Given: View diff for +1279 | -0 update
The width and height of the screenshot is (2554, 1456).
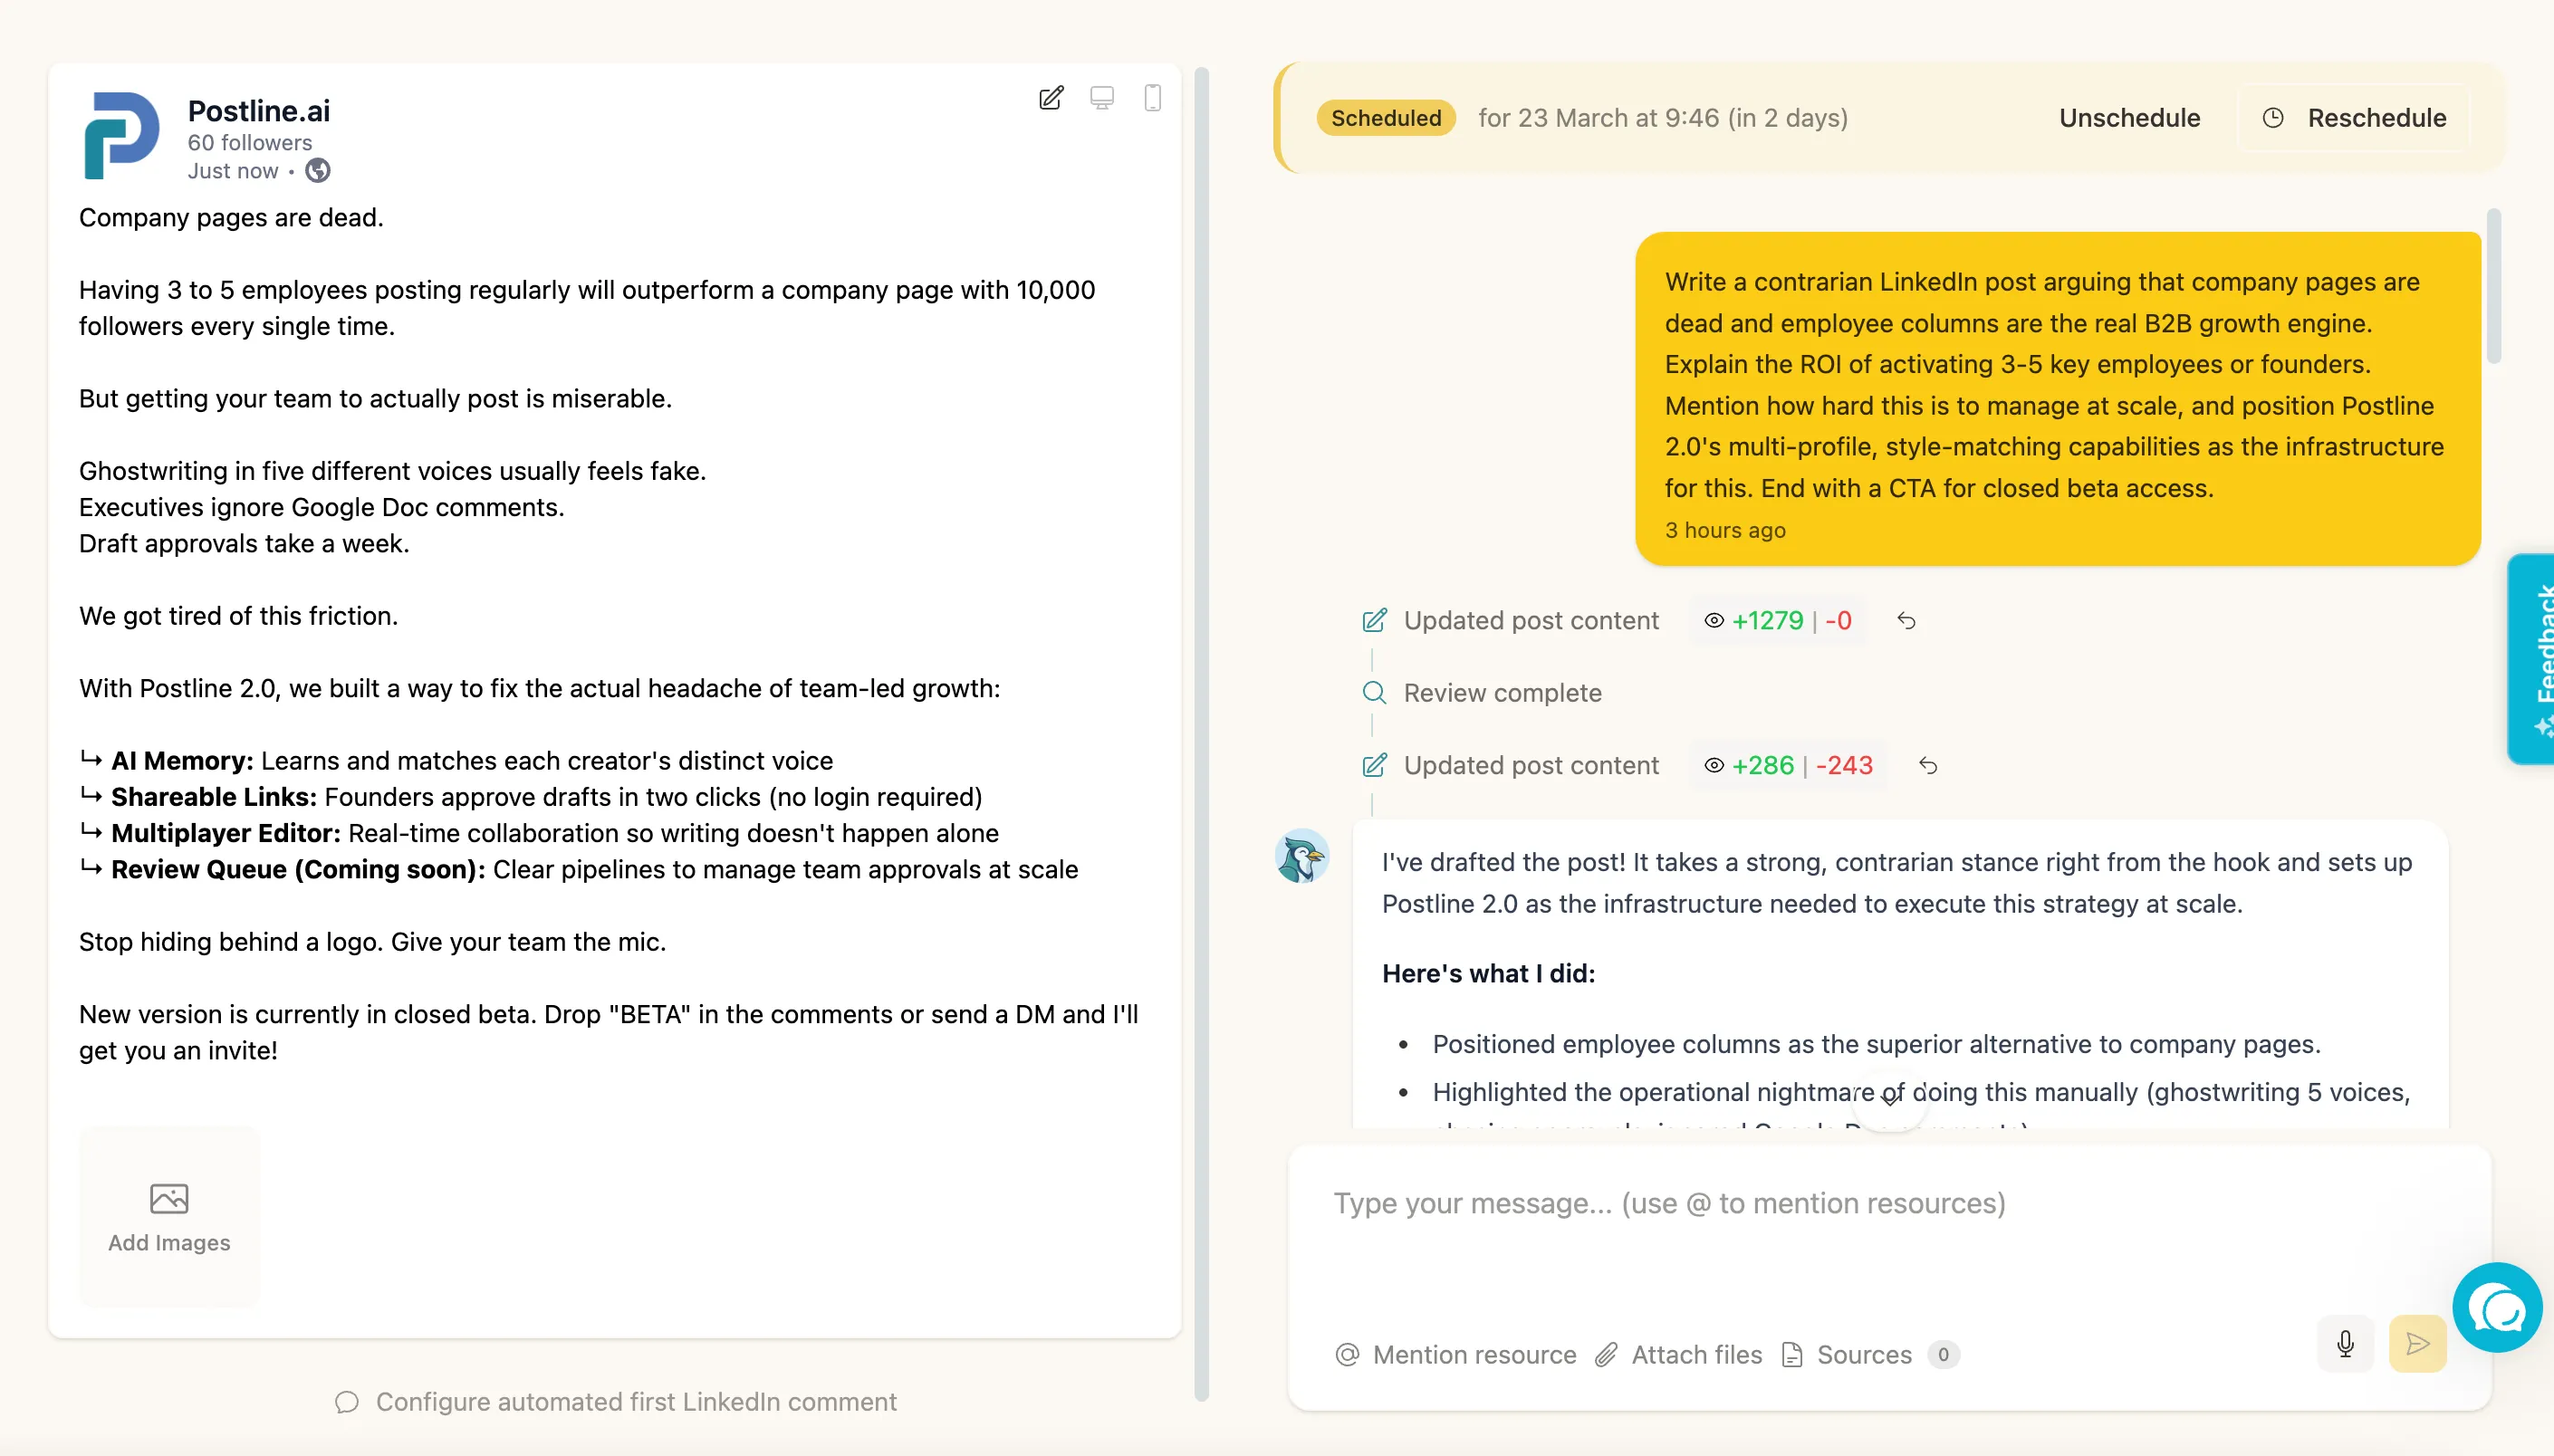Looking at the screenshot, I should pyautogui.click(x=1778, y=621).
